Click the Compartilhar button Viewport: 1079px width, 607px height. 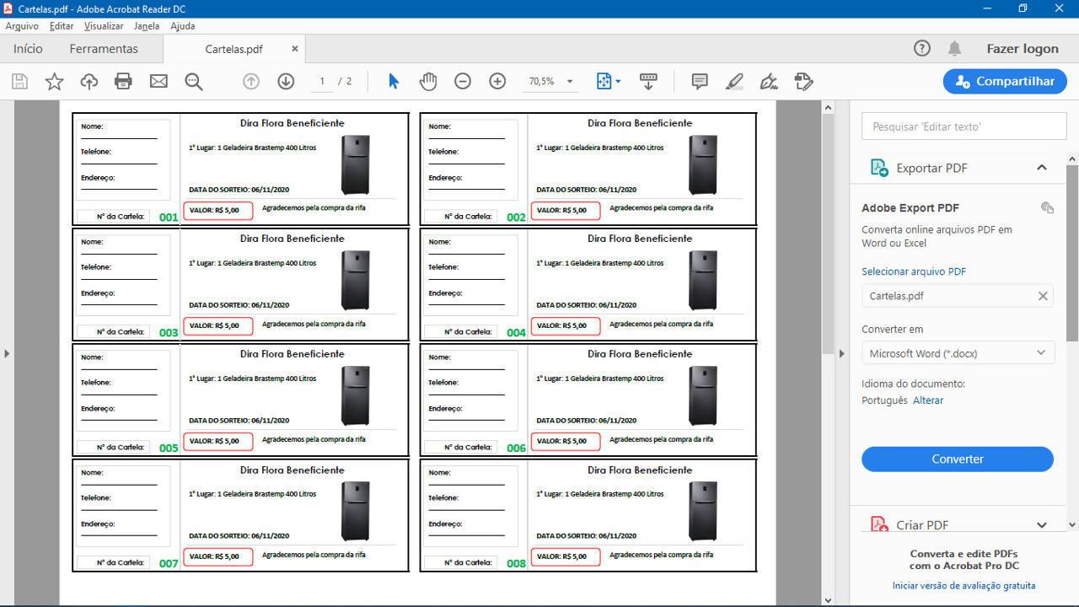[1004, 82]
